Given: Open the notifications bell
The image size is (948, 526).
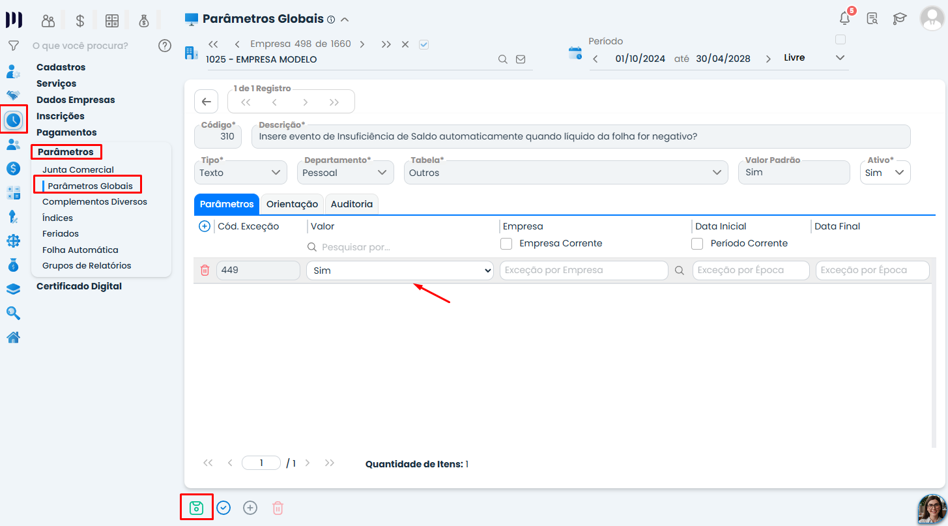Looking at the screenshot, I should coord(845,18).
